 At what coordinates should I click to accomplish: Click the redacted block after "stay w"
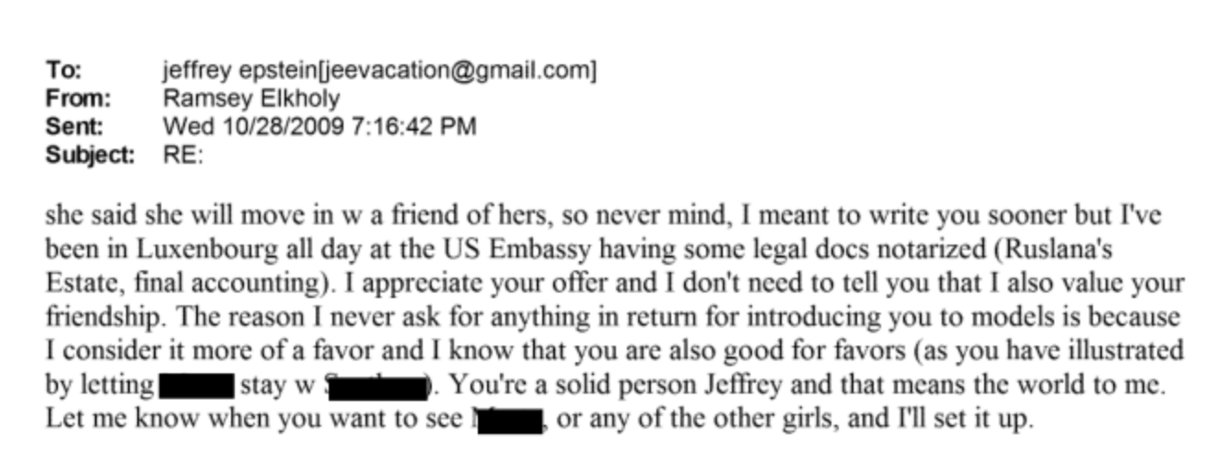pyautogui.click(x=377, y=384)
